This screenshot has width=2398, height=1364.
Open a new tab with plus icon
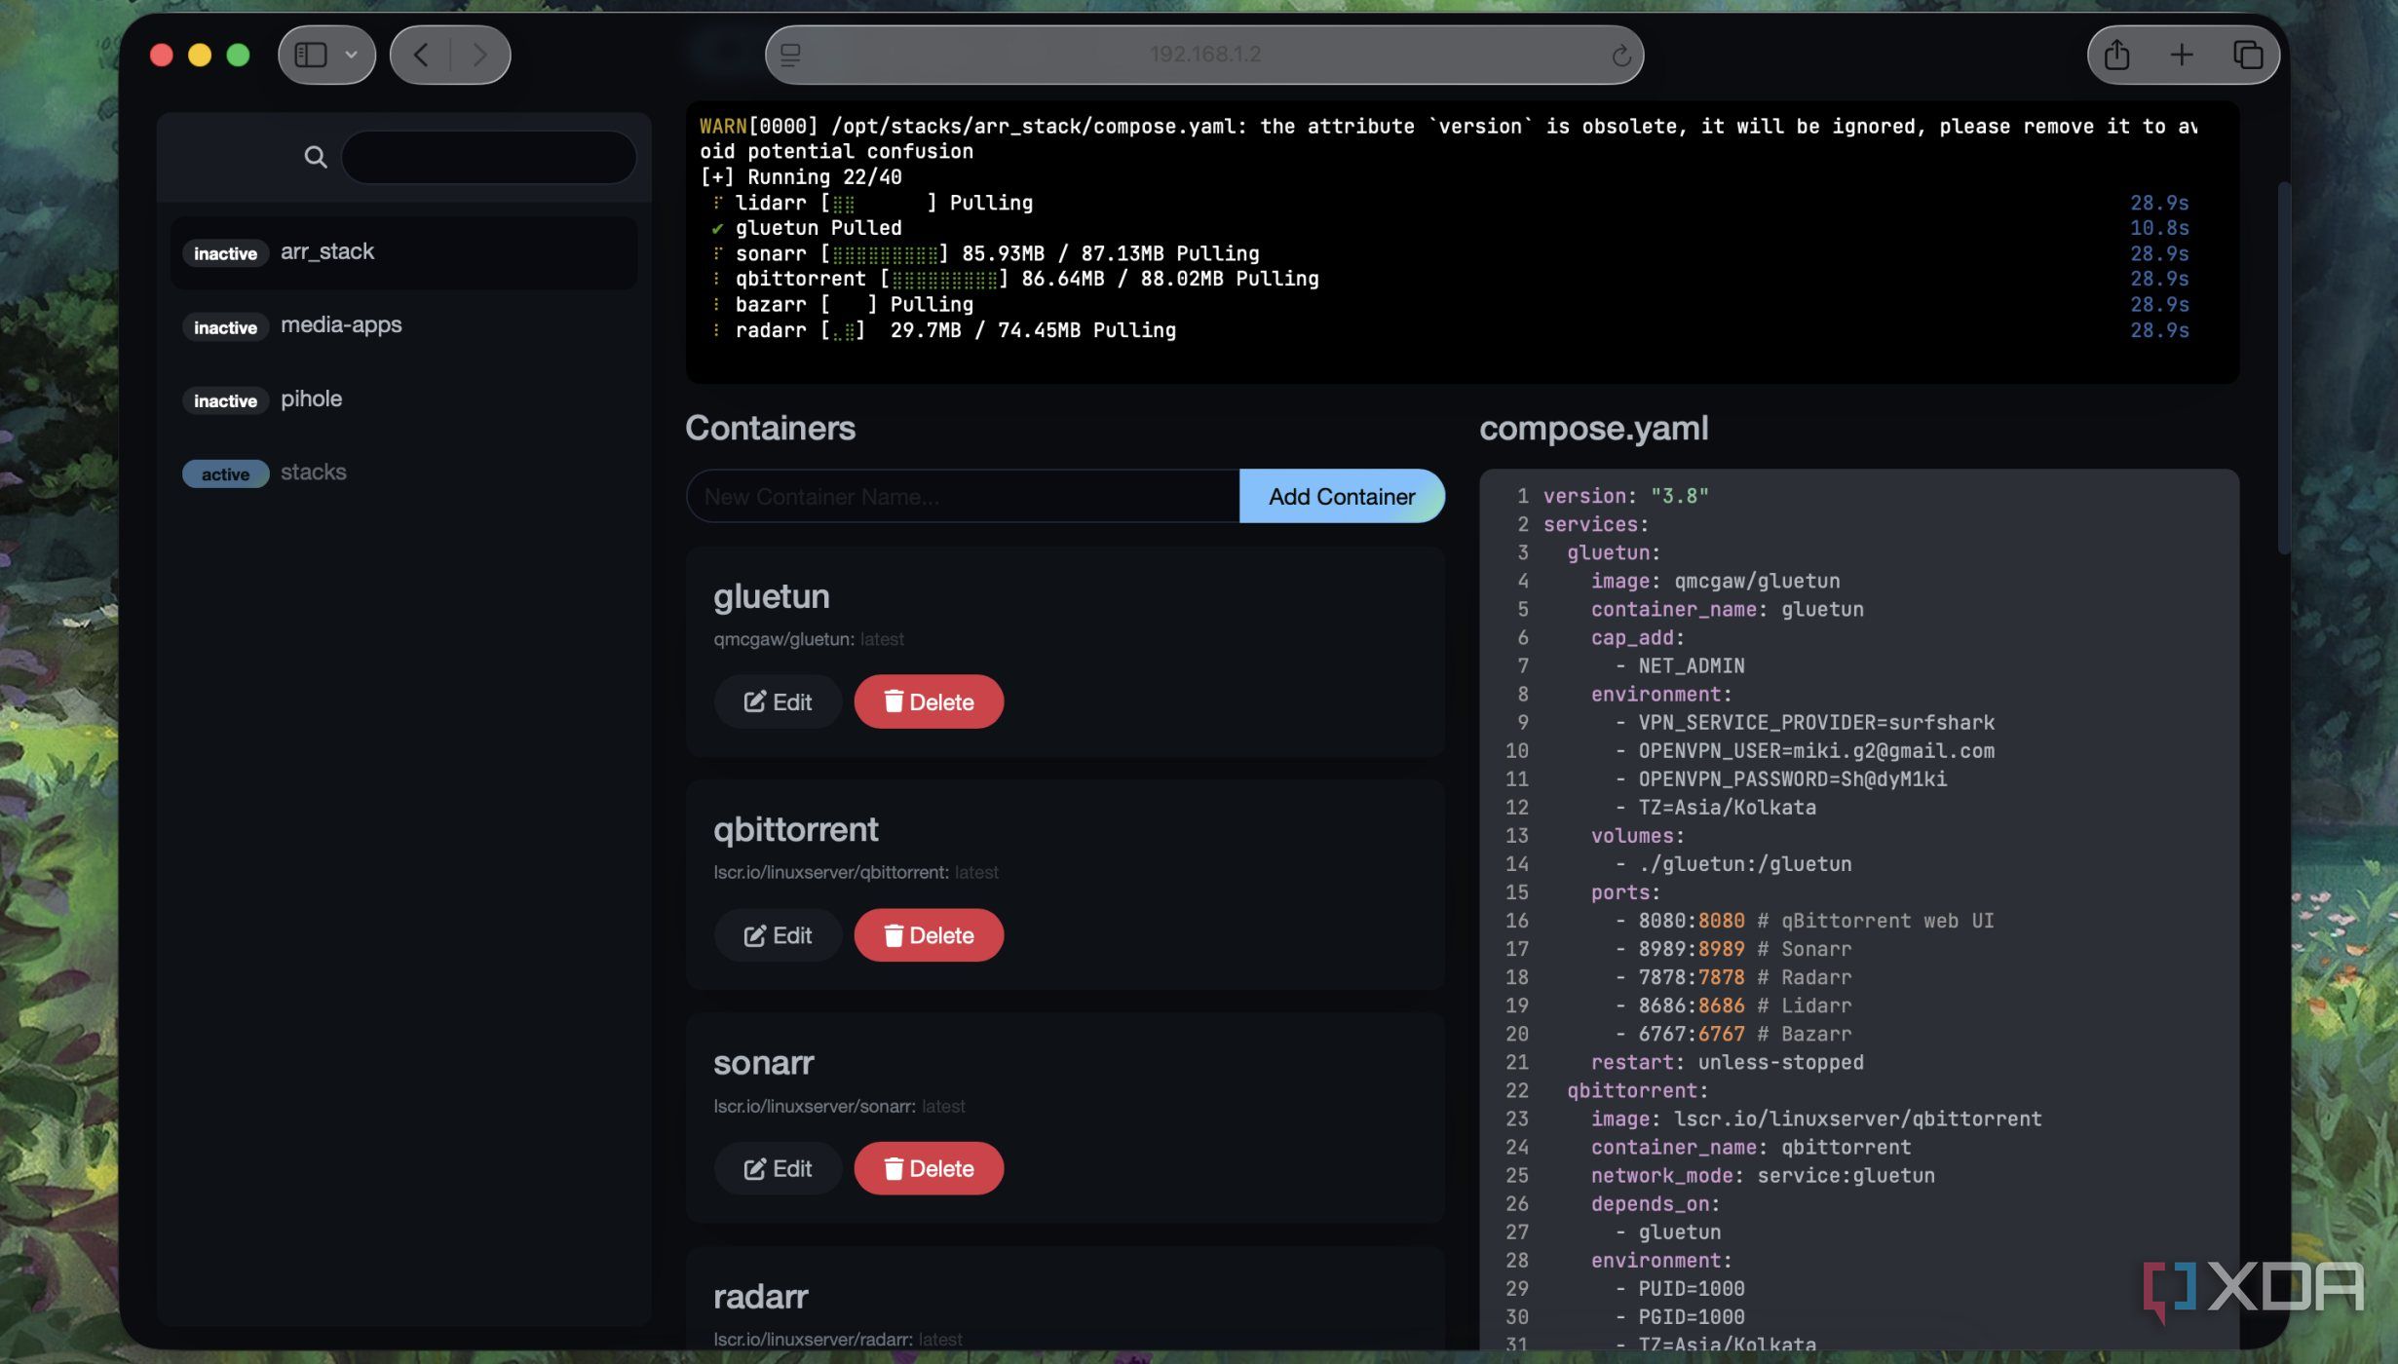coord(2182,55)
